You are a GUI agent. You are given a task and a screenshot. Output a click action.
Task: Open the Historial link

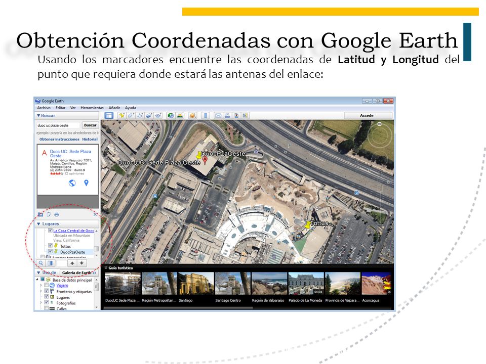90,140
